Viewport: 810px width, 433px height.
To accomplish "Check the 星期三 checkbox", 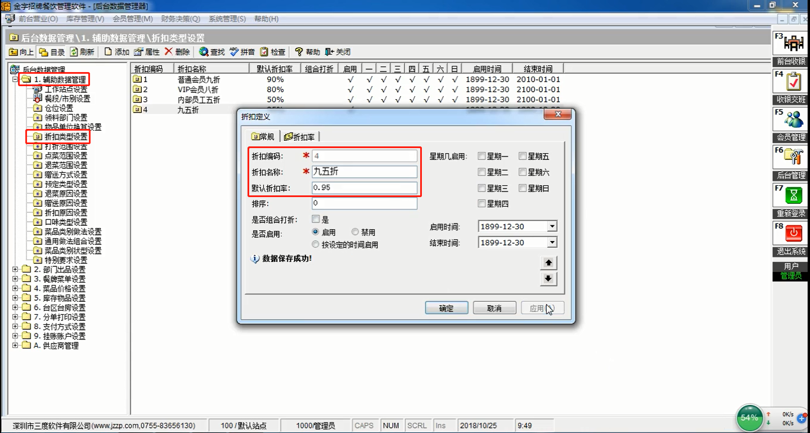I will tap(482, 188).
